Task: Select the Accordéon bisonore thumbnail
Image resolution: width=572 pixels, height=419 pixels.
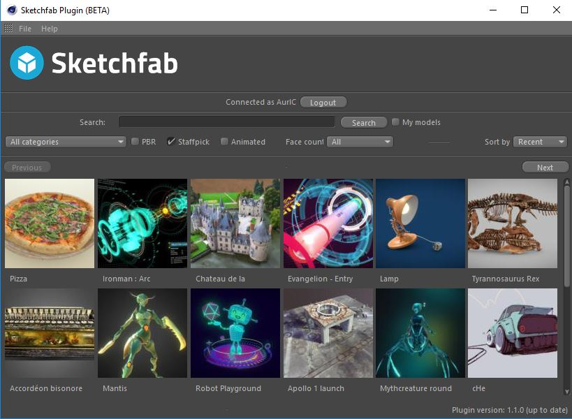Action: (50, 333)
